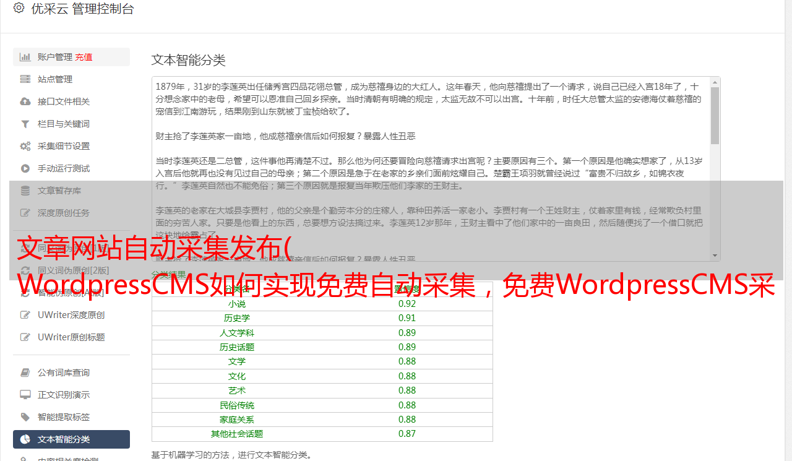The image size is (792, 461).
Task: Select the 家庭关系 category cell
Action: coord(237,420)
